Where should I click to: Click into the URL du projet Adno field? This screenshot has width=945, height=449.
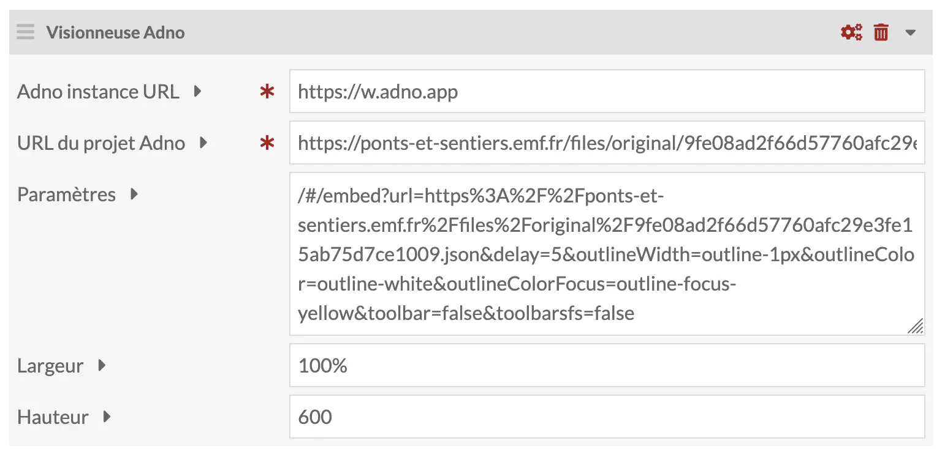click(x=607, y=143)
